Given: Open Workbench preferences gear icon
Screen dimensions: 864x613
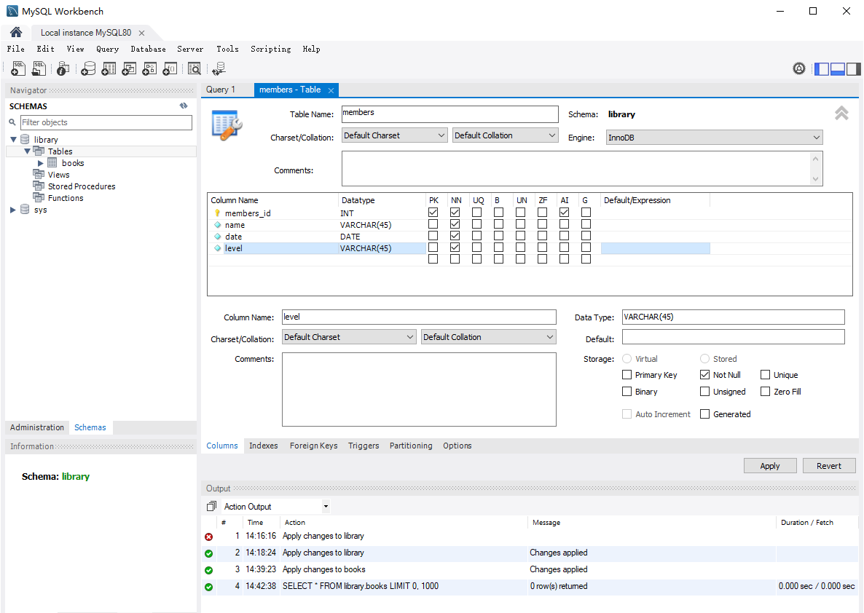Looking at the screenshot, I should tap(799, 68).
